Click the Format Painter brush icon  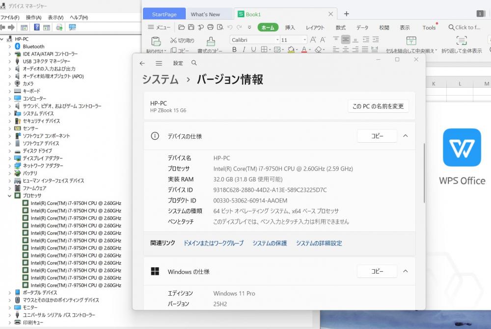click(210, 41)
